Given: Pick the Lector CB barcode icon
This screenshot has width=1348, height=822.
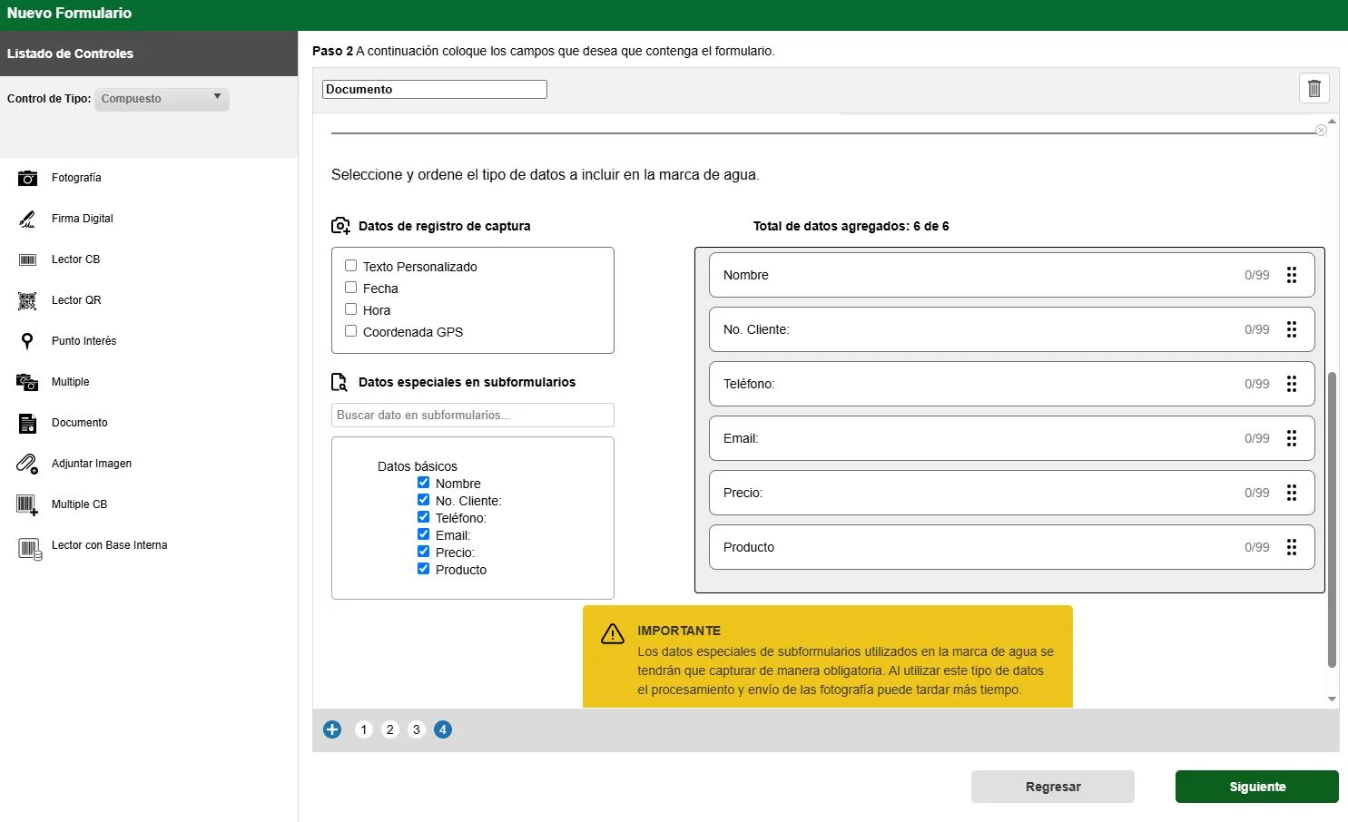Looking at the screenshot, I should click(x=28, y=259).
